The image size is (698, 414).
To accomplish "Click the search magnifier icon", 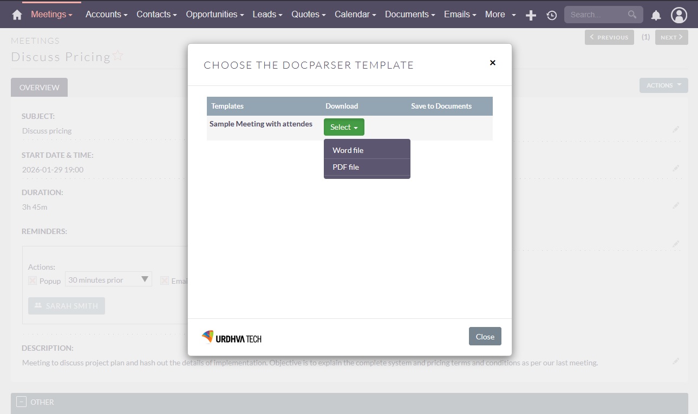I will [632, 15].
